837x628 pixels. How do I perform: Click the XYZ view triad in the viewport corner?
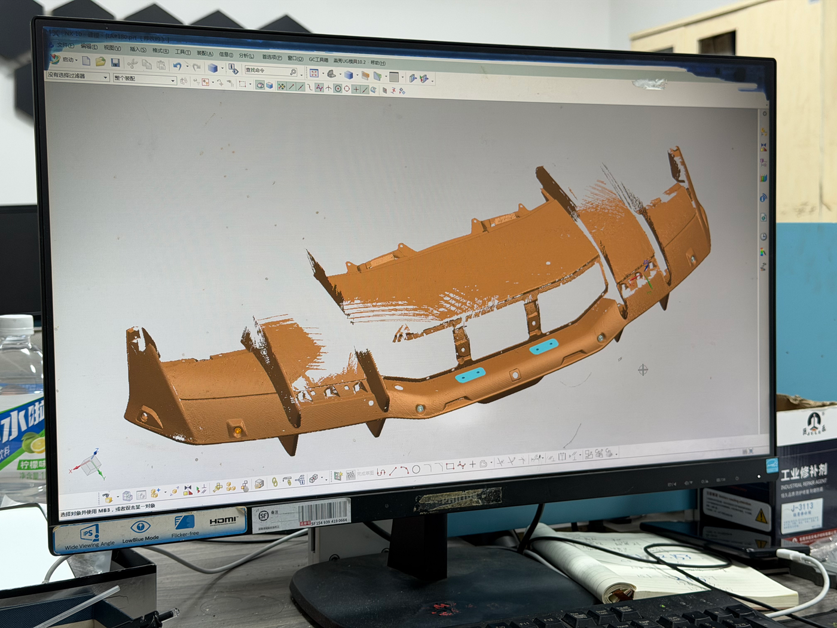[x=89, y=464]
